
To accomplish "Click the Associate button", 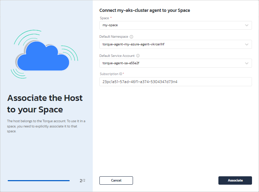I will (235, 180).
